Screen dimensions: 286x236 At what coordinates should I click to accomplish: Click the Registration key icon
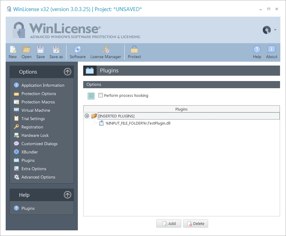[16, 127]
